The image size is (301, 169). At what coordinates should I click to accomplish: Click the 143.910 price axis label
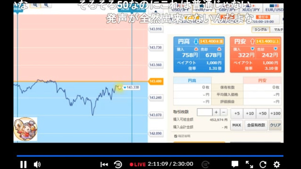tap(156, 29)
